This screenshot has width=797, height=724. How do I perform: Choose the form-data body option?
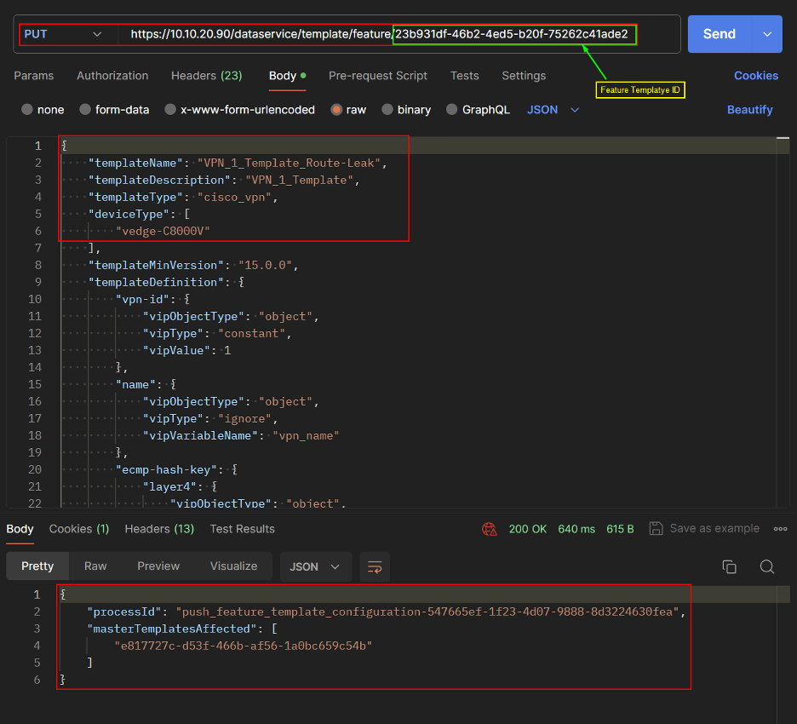click(86, 110)
